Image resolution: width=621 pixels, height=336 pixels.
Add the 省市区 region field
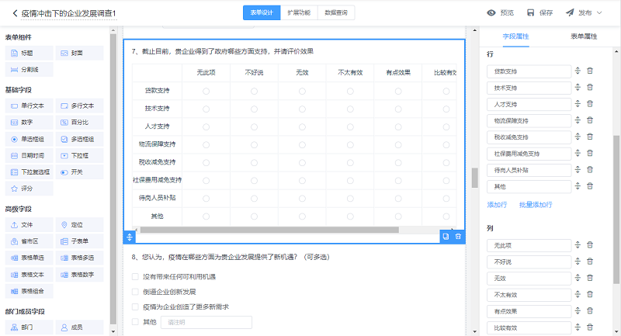tap(28, 241)
